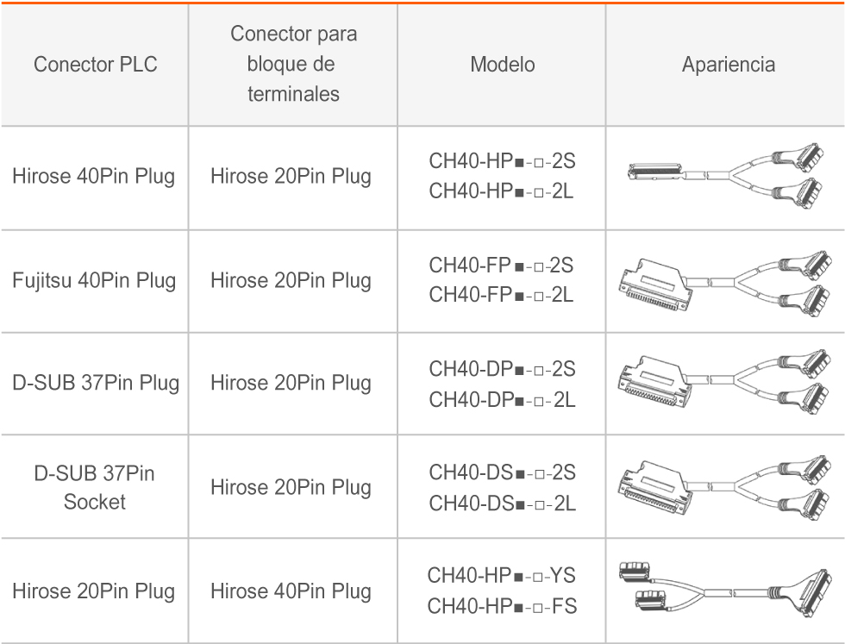The image size is (845, 644).
Task: Click the Conector PLC column header
Action: tap(96, 64)
